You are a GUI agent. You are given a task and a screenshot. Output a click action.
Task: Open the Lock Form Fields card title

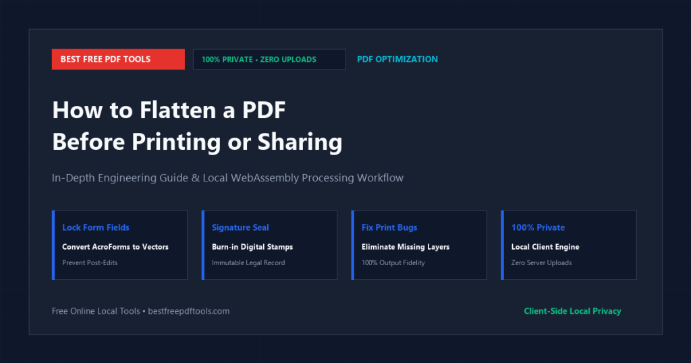pos(96,227)
